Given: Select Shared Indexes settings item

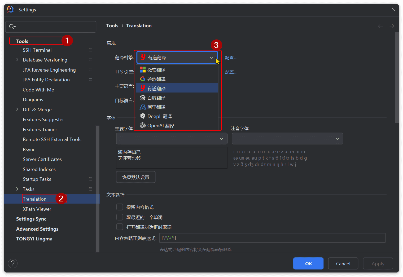Looking at the screenshot, I should (x=39, y=169).
